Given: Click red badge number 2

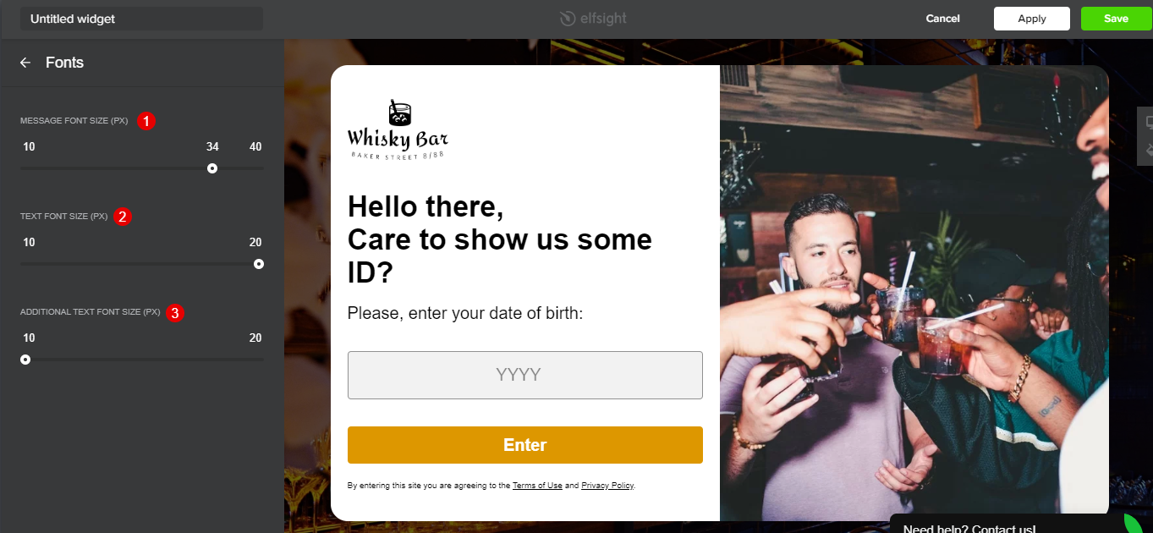Looking at the screenshot, I should [123, 217].
